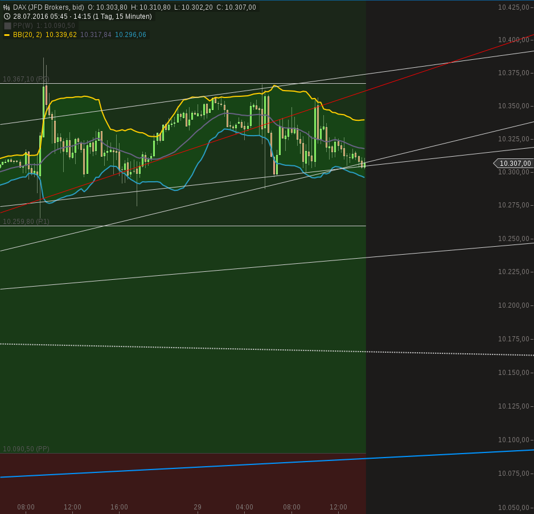The width and height of the screenshot is (534, 514).
Task: Select the DAX (JFD Brokers, bid) title
Action: [x=48, y=7]
